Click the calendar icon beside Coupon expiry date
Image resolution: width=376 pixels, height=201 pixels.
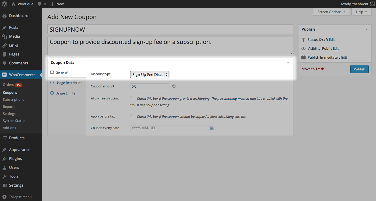click(x=212, y=128)
